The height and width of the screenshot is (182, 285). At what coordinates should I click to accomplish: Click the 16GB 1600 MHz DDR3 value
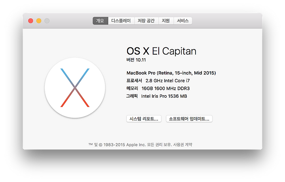click(165, 89)
